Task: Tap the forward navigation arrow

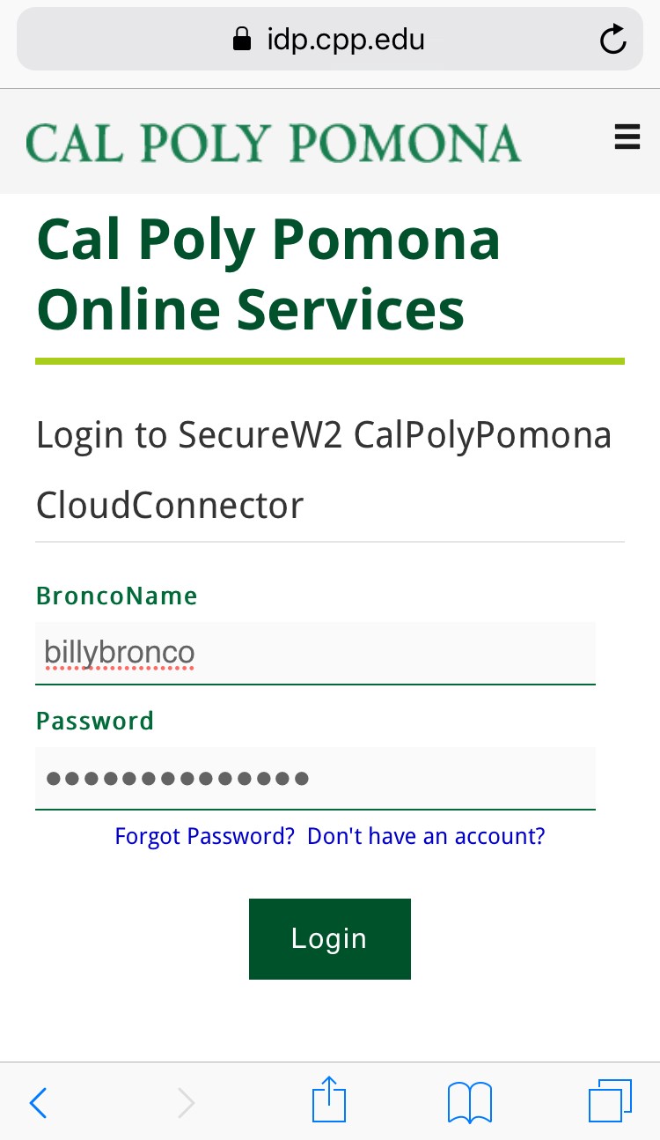Action: pos(186,1102)
